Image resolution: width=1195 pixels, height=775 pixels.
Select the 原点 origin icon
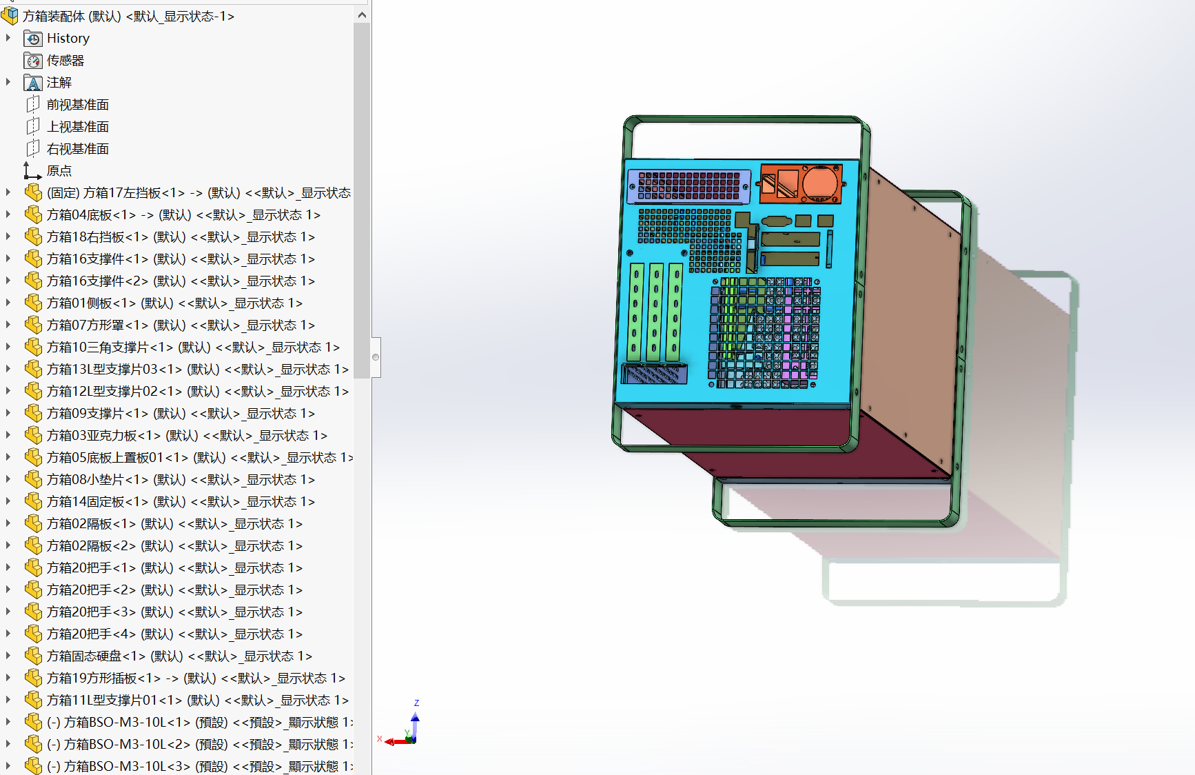[32, 170]
